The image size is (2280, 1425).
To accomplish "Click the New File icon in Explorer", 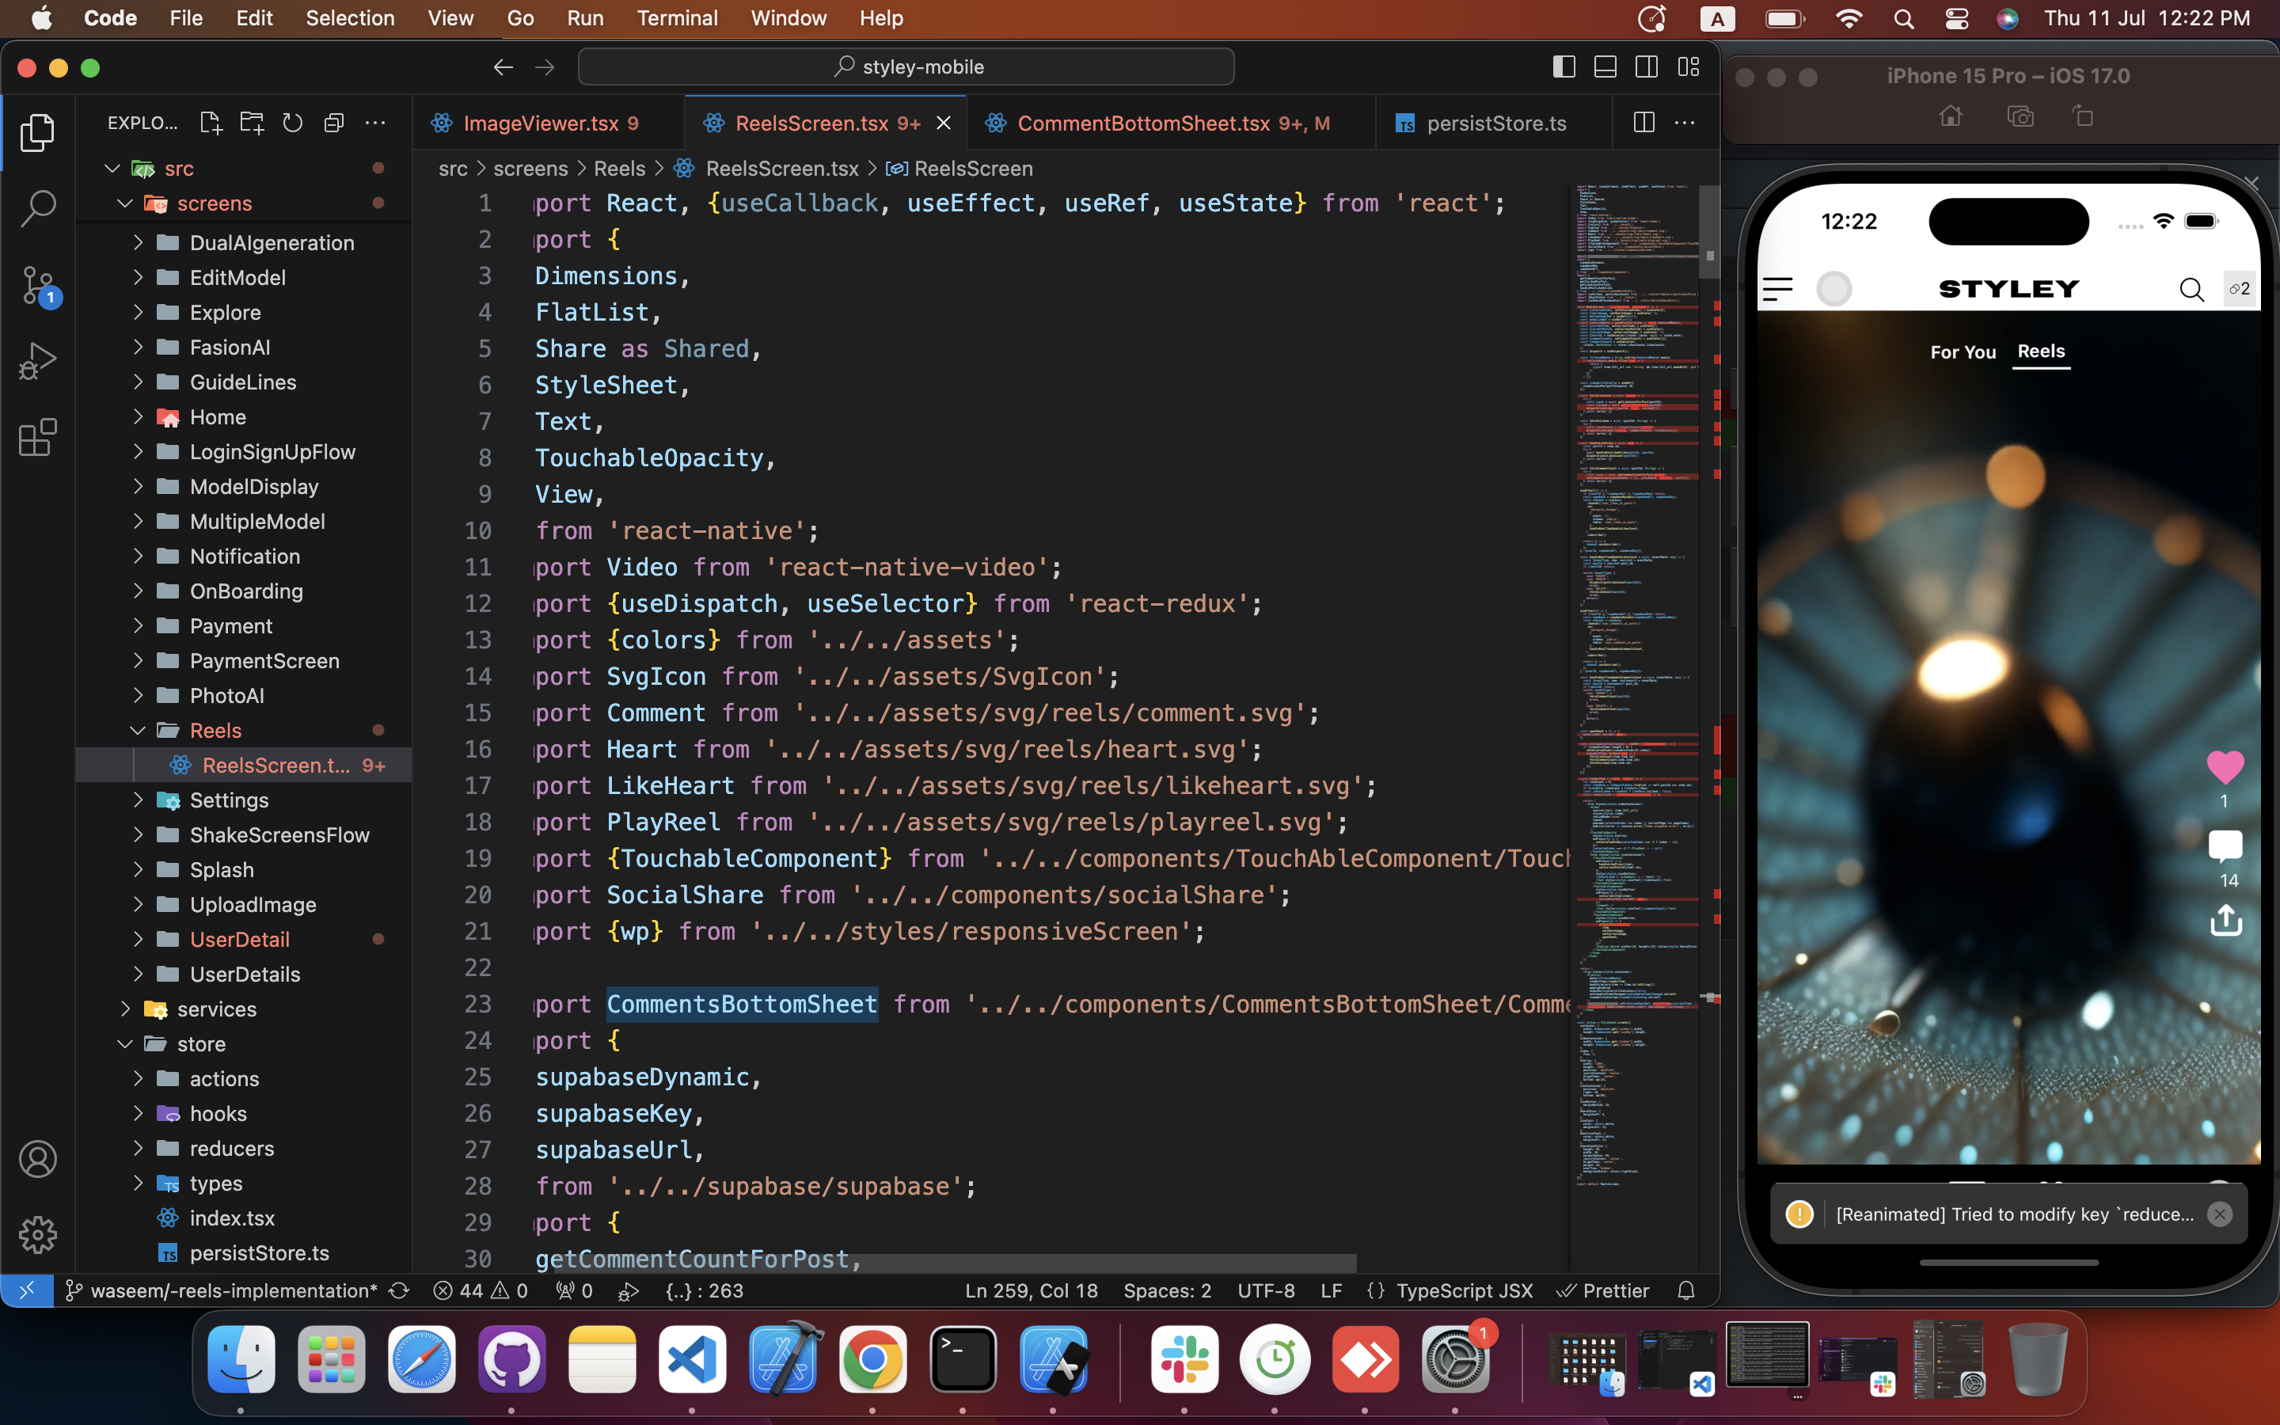I will click(210, 123).
